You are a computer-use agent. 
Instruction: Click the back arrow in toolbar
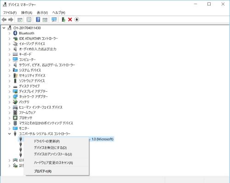click(4, 20)
